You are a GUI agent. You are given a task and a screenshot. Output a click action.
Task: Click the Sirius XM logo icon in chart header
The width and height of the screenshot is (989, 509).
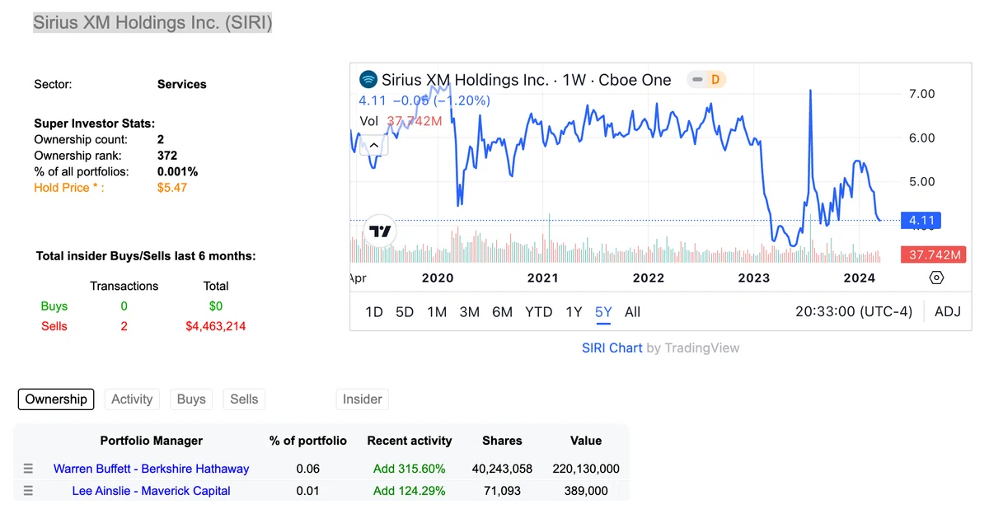click(368, 80)
